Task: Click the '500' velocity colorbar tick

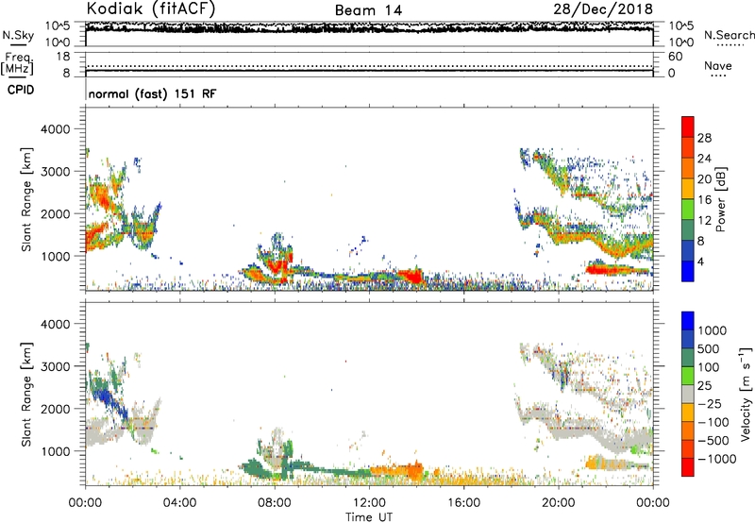Action: (x=709, y=349)
